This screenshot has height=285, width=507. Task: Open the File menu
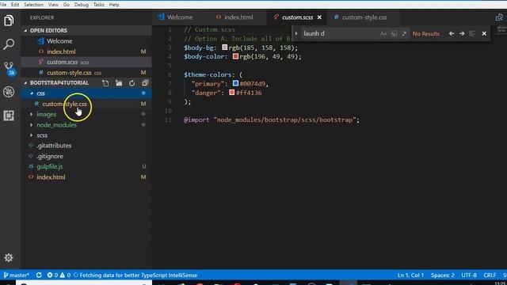(3, 5)
